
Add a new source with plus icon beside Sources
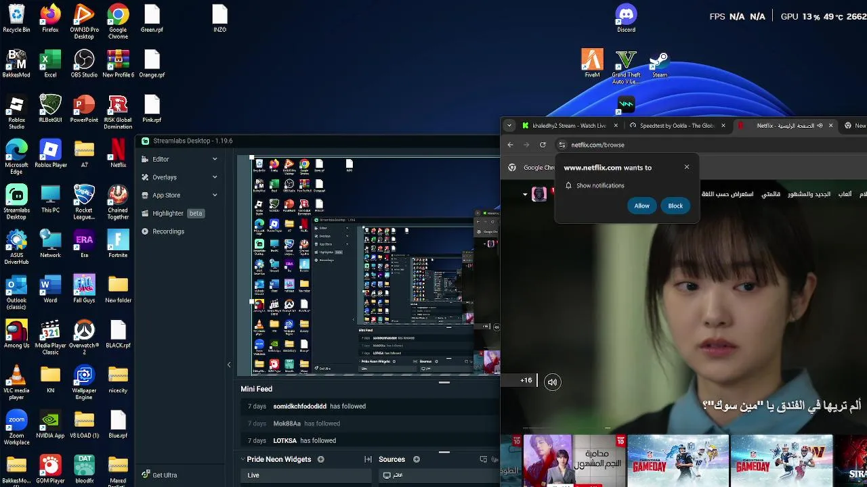click(x=417, y=459)
